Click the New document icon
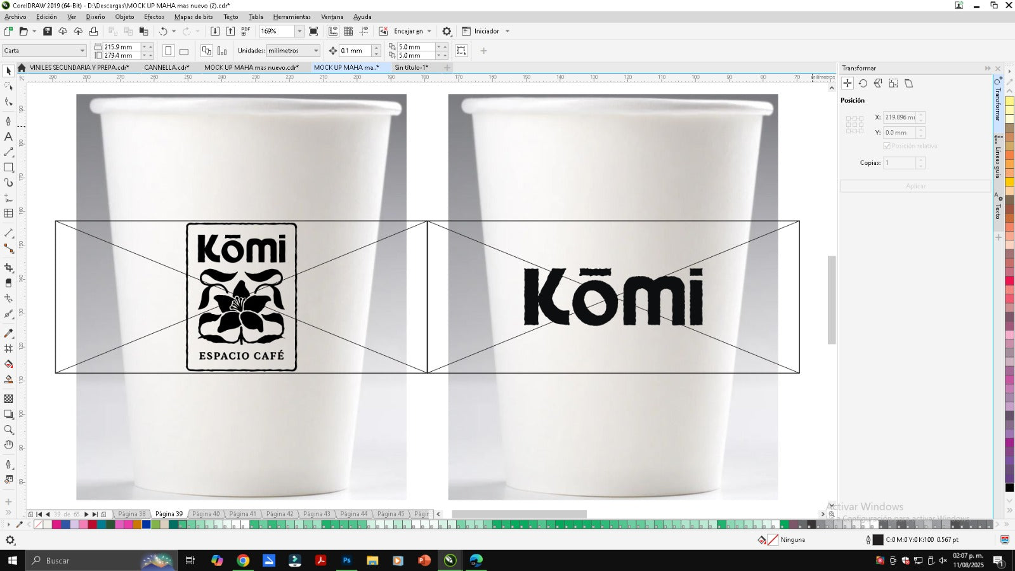1015x571 pixels. point(8,31)
